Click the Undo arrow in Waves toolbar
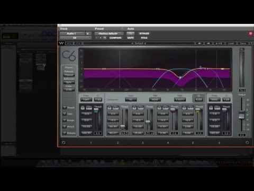This screenshot has width=254, height=191. 69,43
